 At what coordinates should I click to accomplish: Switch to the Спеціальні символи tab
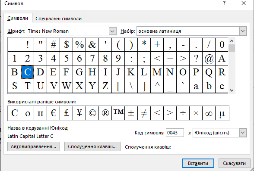tap(58, 19)
